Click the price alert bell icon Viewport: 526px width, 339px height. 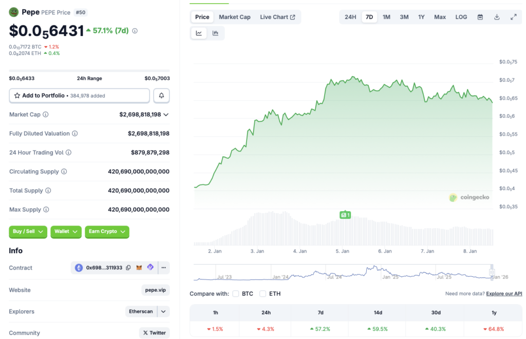pyautogui.click(x=161, y=96)
